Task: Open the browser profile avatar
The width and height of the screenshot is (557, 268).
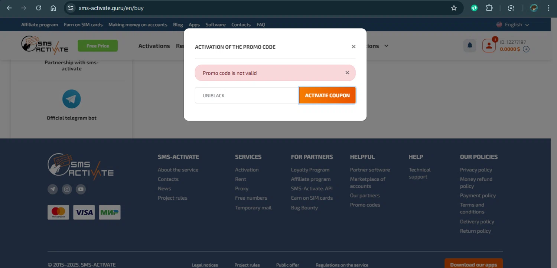Action: click(534, 8)
